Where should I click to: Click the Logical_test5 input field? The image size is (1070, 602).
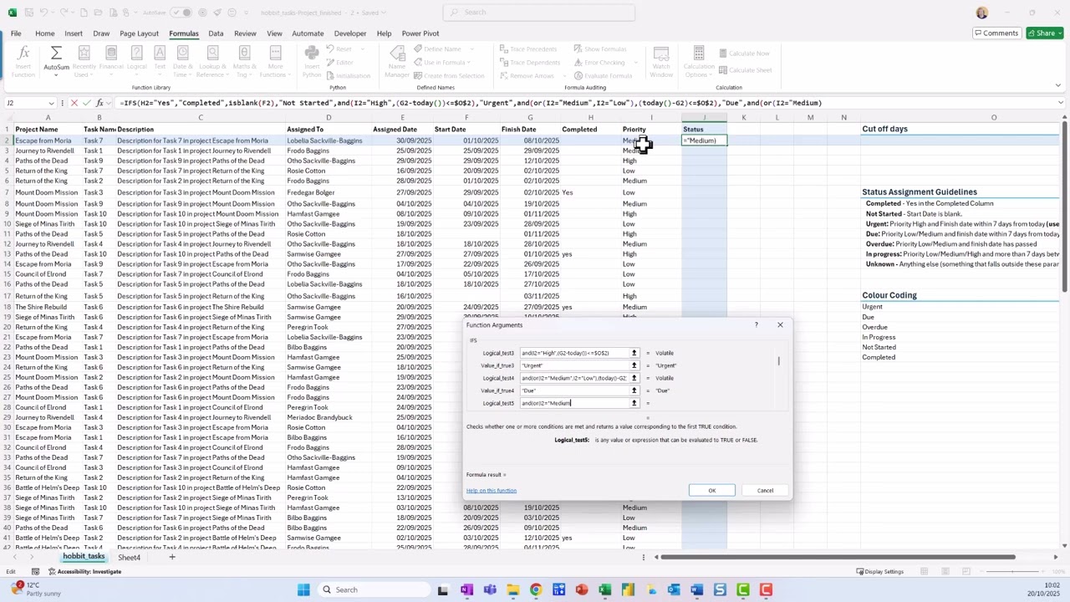574,403
